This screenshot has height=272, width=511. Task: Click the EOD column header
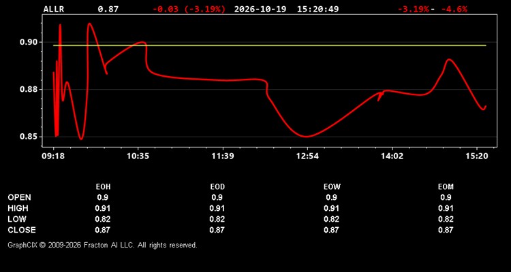click(217, 187)
